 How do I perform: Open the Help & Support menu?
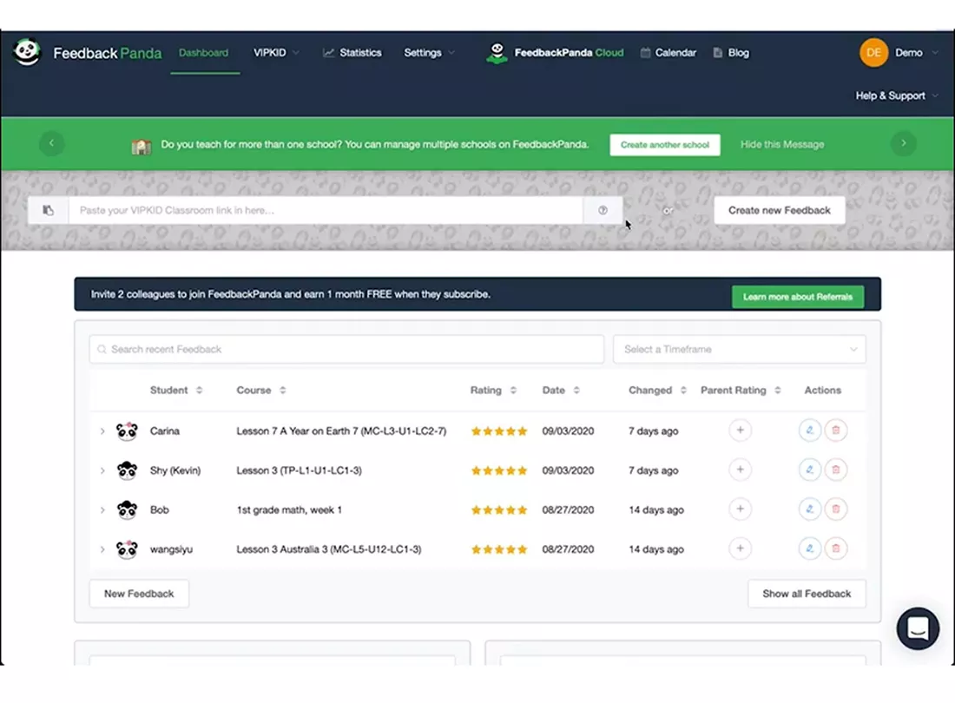click(897, 95)
